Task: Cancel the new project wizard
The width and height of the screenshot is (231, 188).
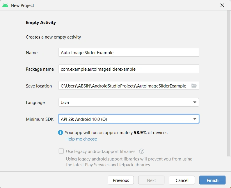Action: 182,180
